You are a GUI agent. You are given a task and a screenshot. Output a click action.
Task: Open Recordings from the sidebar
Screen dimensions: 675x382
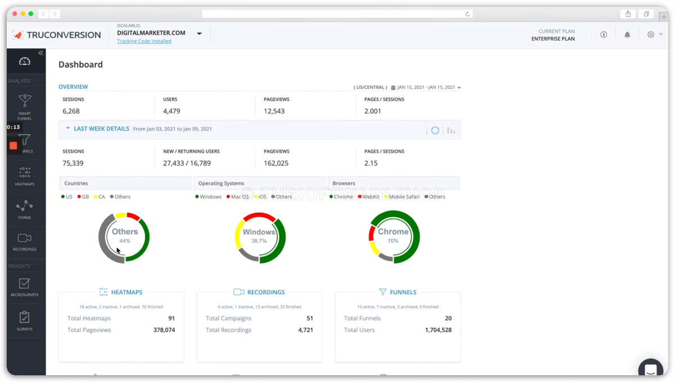(x=25, y=242)
